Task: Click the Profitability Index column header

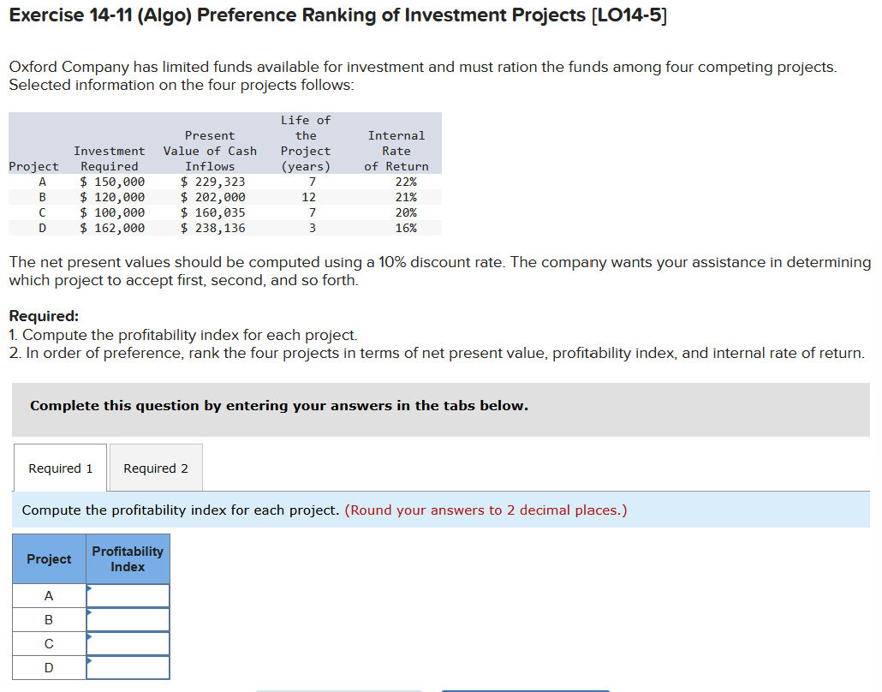Action: (128, 558)
